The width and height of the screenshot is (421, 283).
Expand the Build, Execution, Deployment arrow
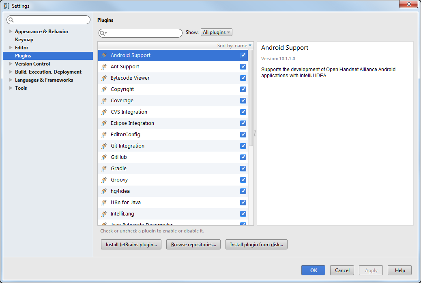[x=11, y=72]
